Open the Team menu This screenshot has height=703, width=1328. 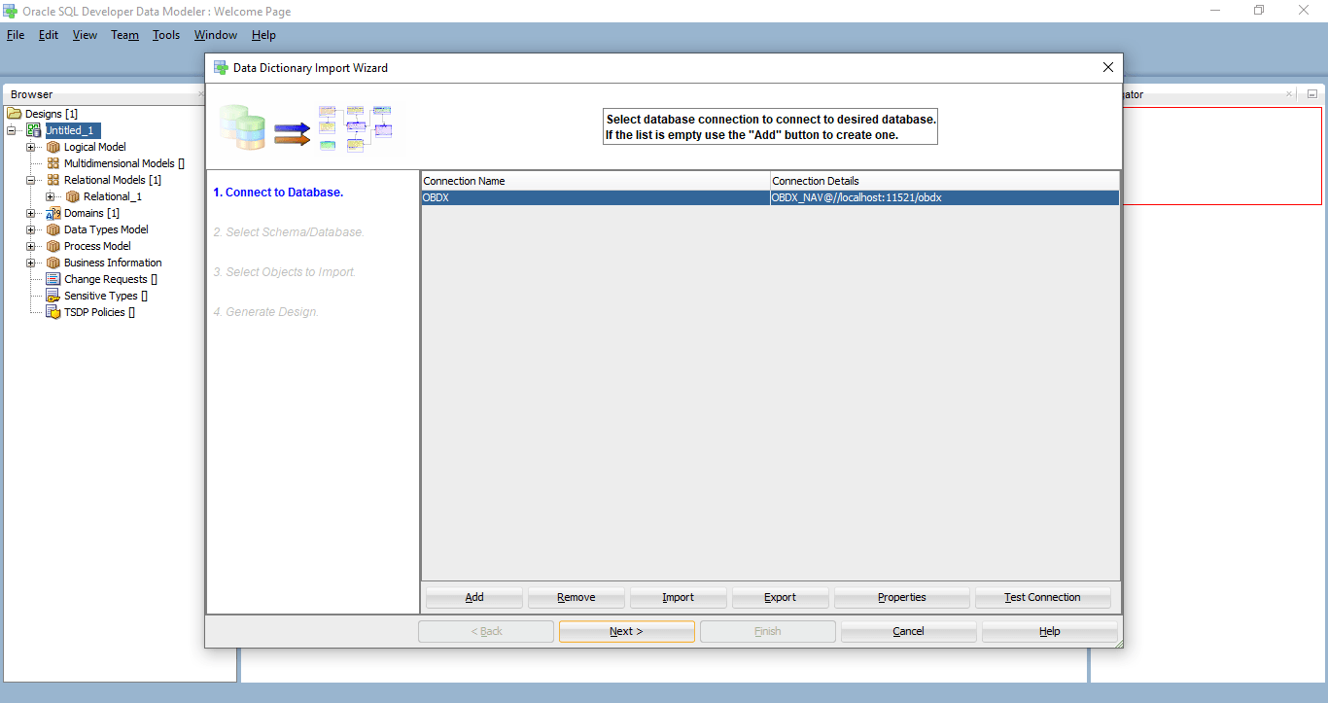click(124, 35)
